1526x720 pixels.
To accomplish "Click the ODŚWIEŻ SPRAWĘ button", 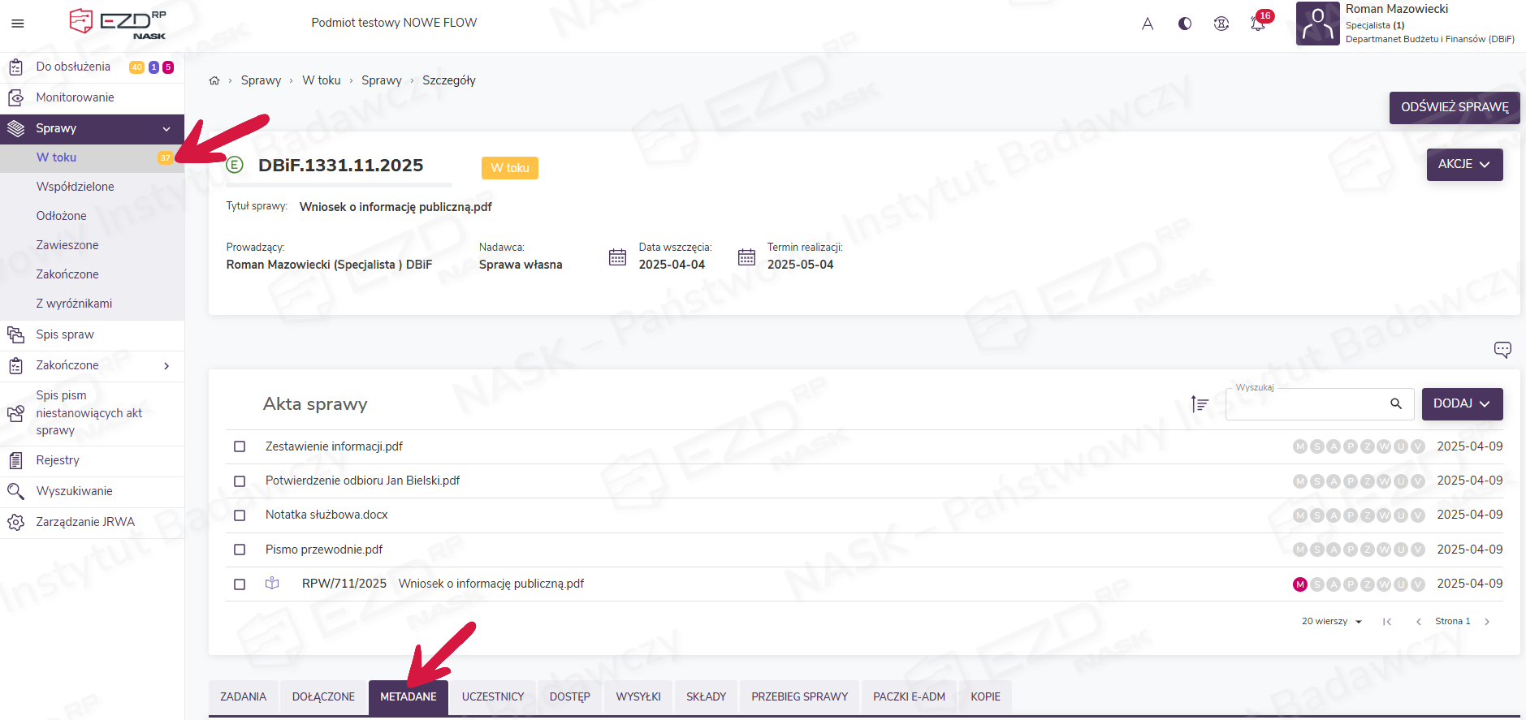I will tap(1454, 107).
